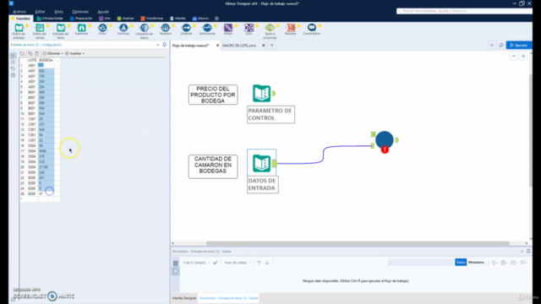Click paste icon in configuration toolbar
The image size is (541, 304).
(36, 54)
